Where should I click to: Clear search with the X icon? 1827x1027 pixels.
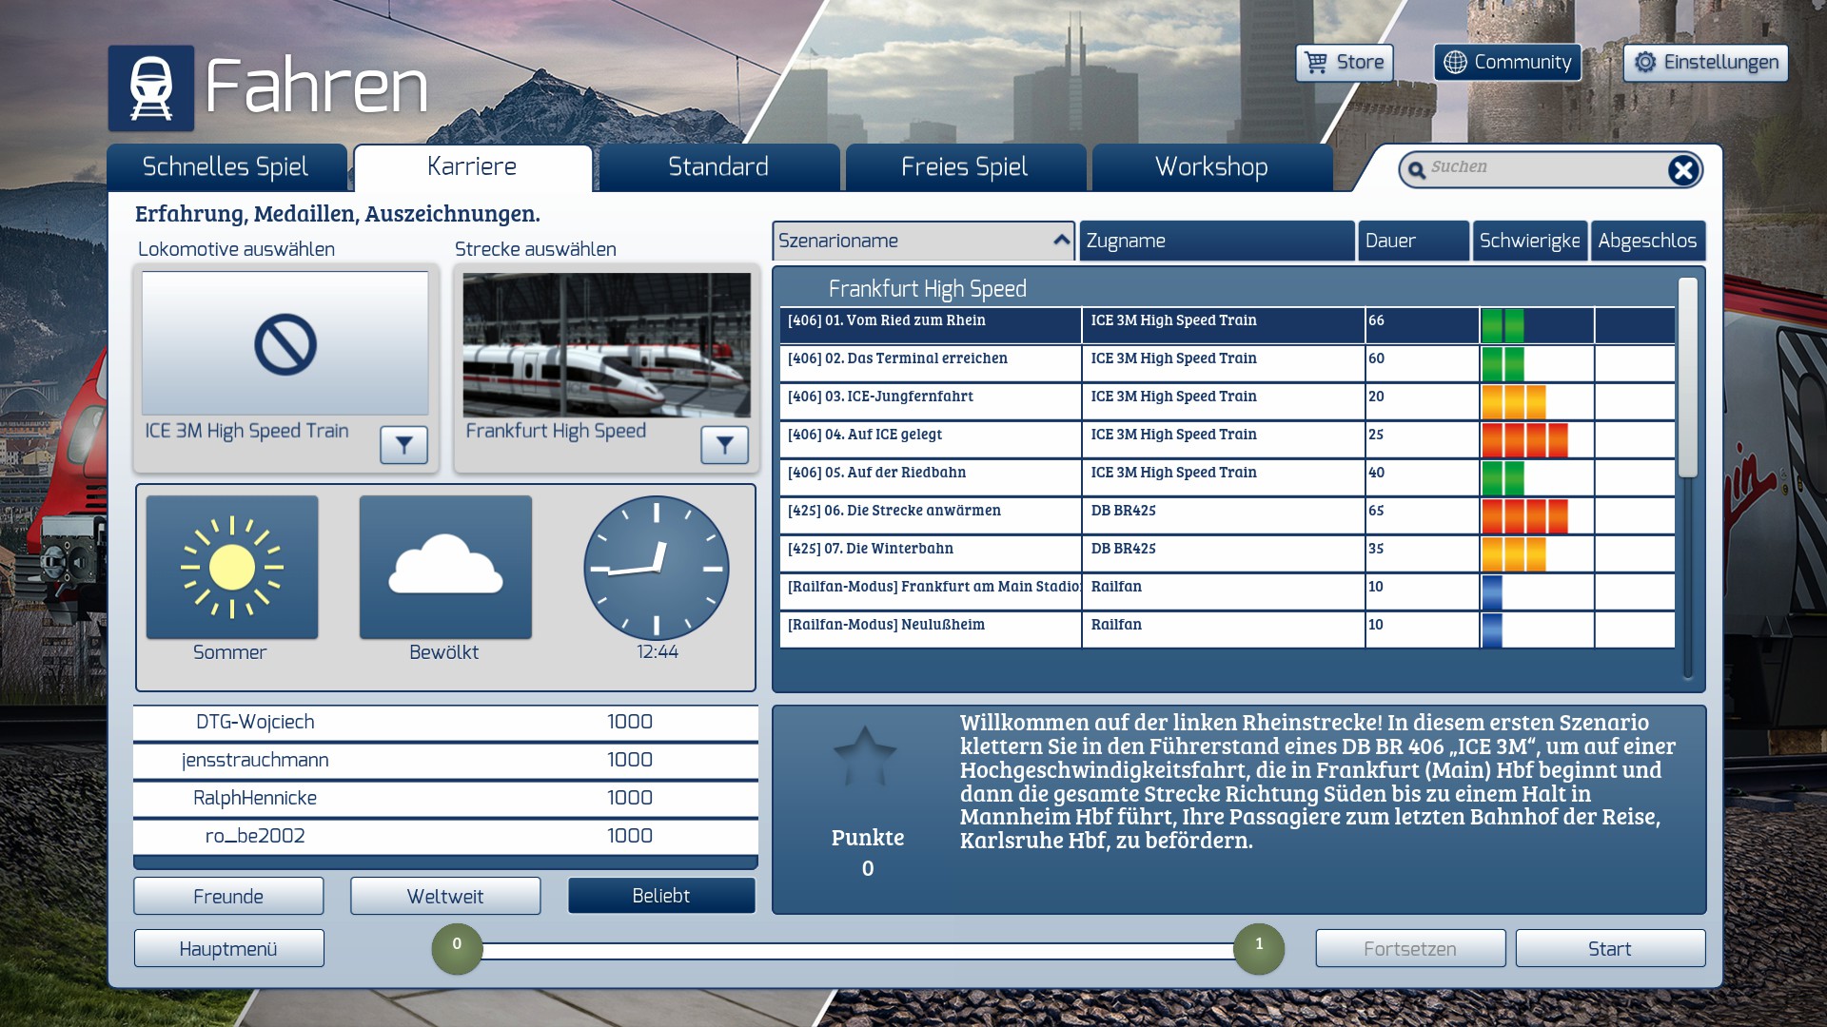coord(1682,170)
